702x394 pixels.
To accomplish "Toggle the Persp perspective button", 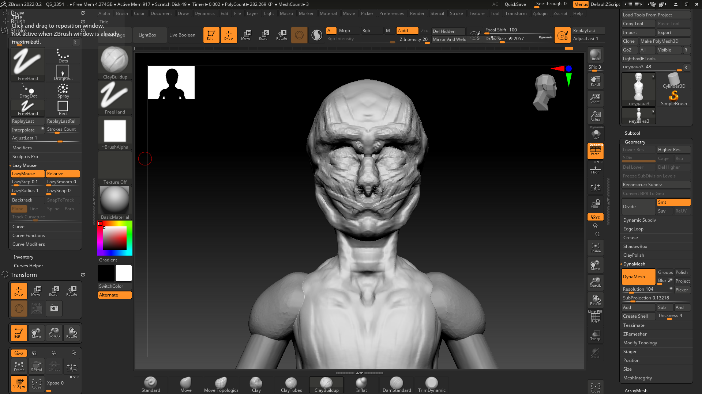I will 595,150.
